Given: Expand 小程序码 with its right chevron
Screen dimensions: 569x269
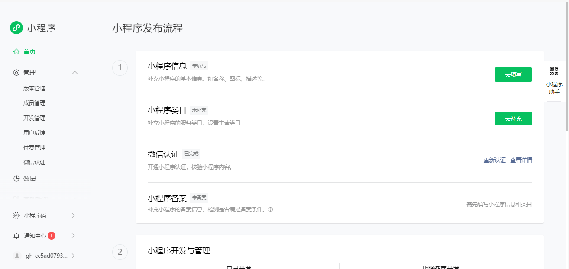Looking at the screenshot, I should [x=73, y=215].
